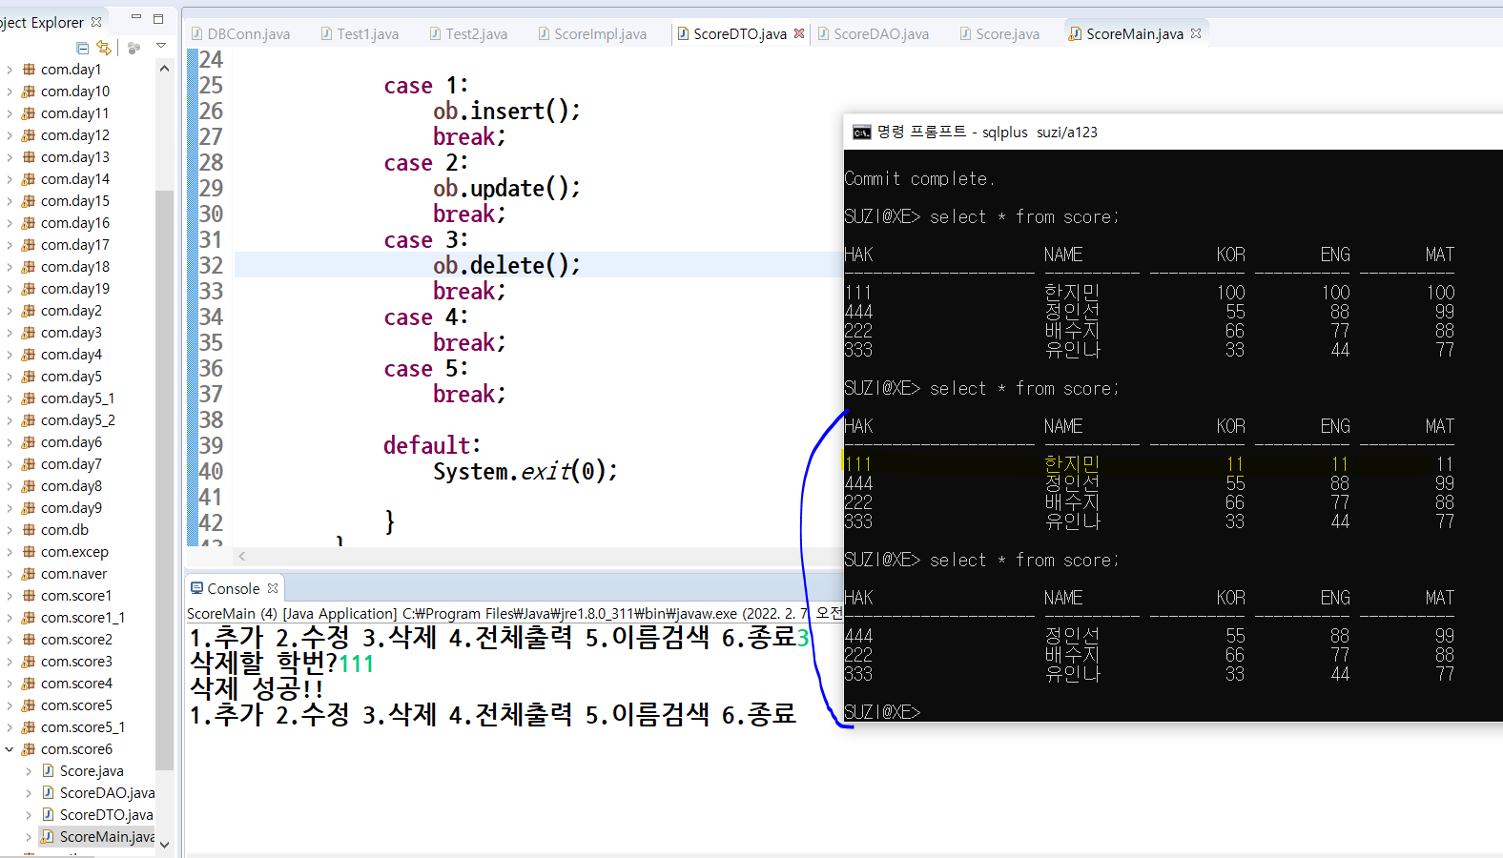Select the com.day7 package
The height and width of the screenshot is (858, 1503).
[72, 464]
